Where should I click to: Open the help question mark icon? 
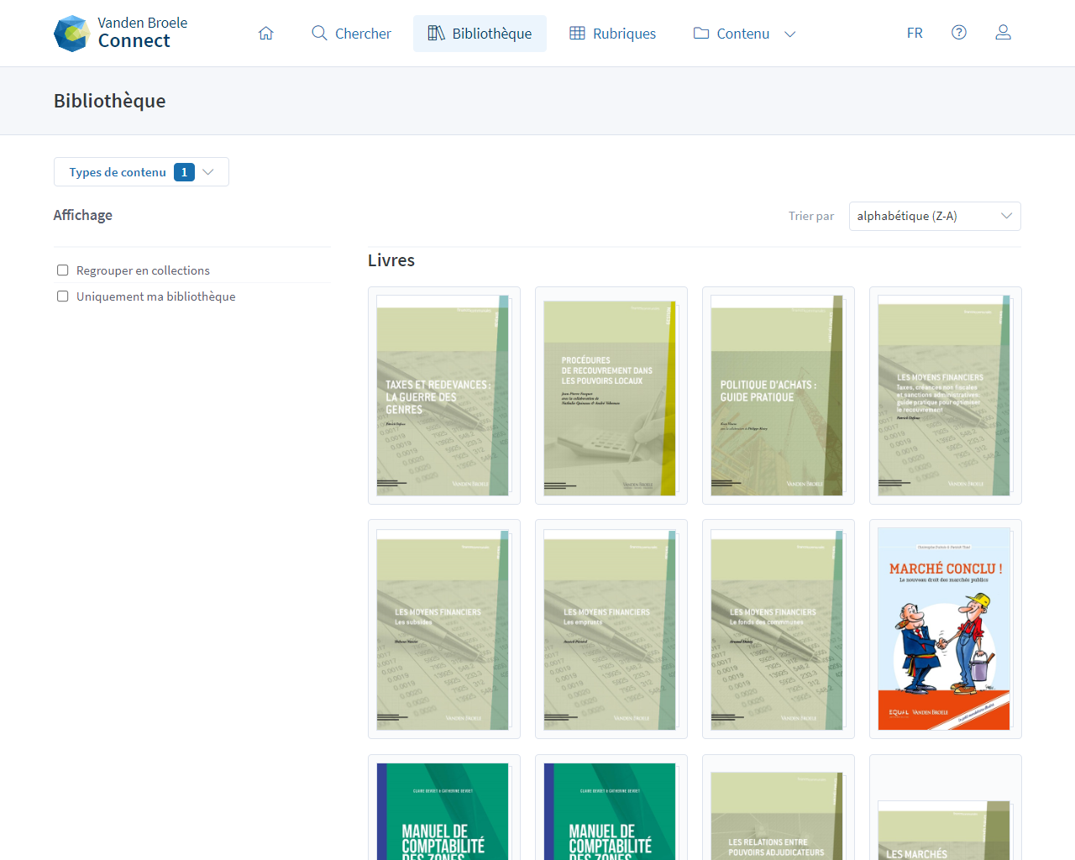click(x=958, y=33)
